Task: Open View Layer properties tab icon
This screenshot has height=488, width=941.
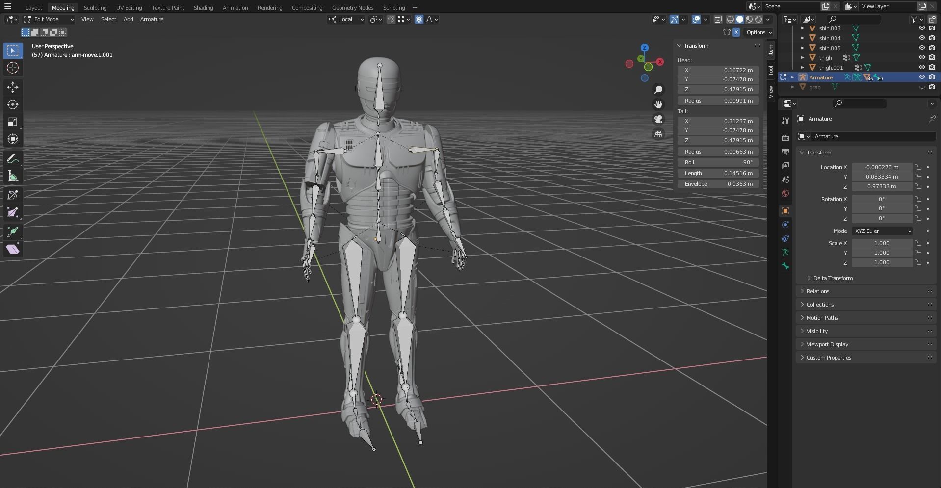Action: click(x=785, y=166)
